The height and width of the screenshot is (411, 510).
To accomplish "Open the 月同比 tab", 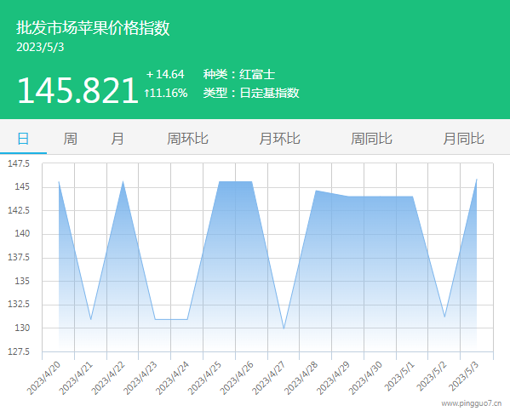I will point(464,139).
